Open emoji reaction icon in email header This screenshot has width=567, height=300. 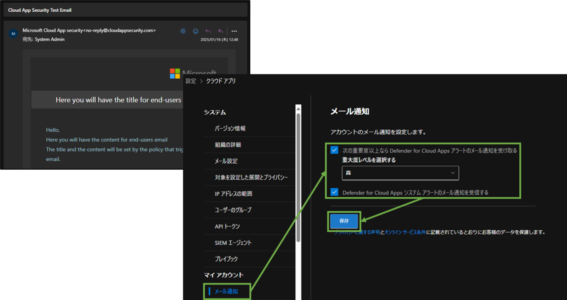[x=196, y=31]
